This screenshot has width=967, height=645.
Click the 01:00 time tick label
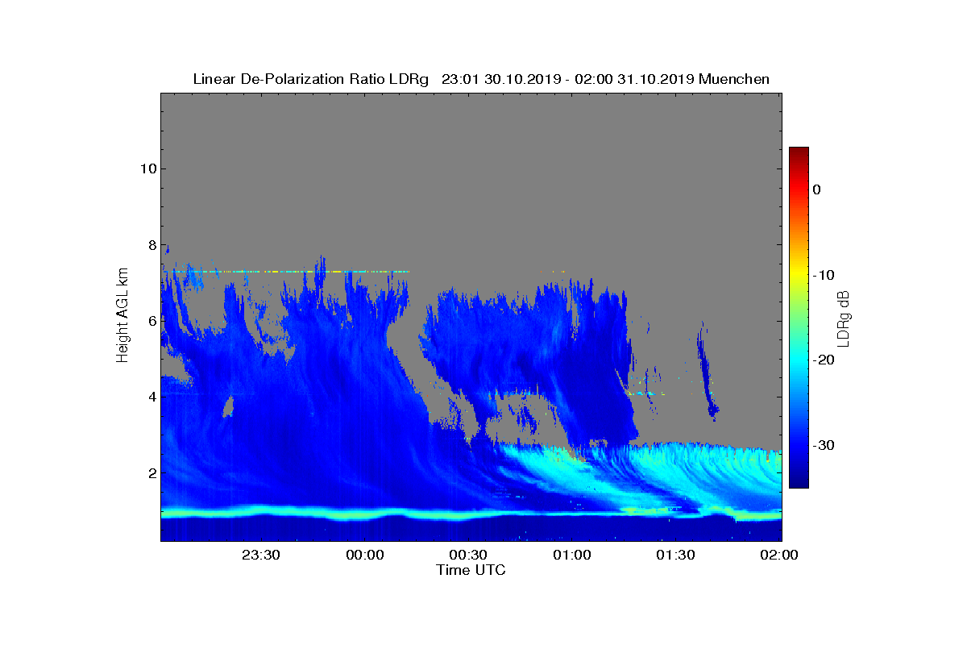[x=573, y=556]
